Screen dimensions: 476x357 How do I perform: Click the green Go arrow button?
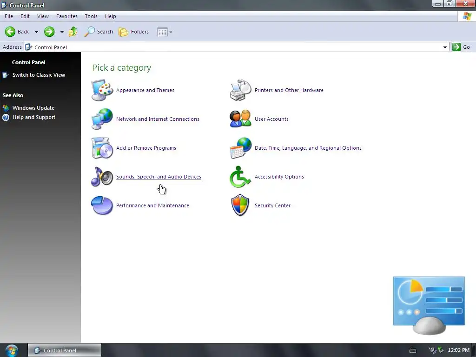(x=456, y=47)
